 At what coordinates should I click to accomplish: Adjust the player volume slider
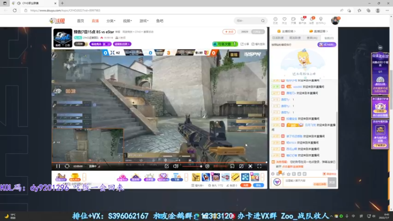click(192, 166)
